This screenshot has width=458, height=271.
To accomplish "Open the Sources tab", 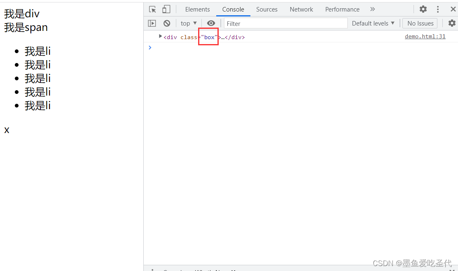I will click(x=266, y=9).
